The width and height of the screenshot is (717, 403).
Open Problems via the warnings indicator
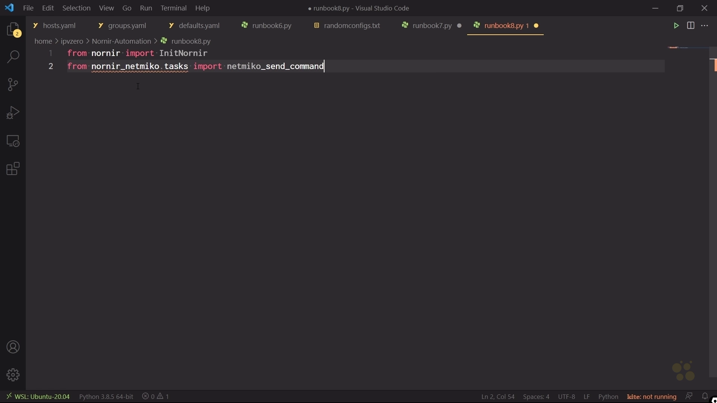(155, 397)
